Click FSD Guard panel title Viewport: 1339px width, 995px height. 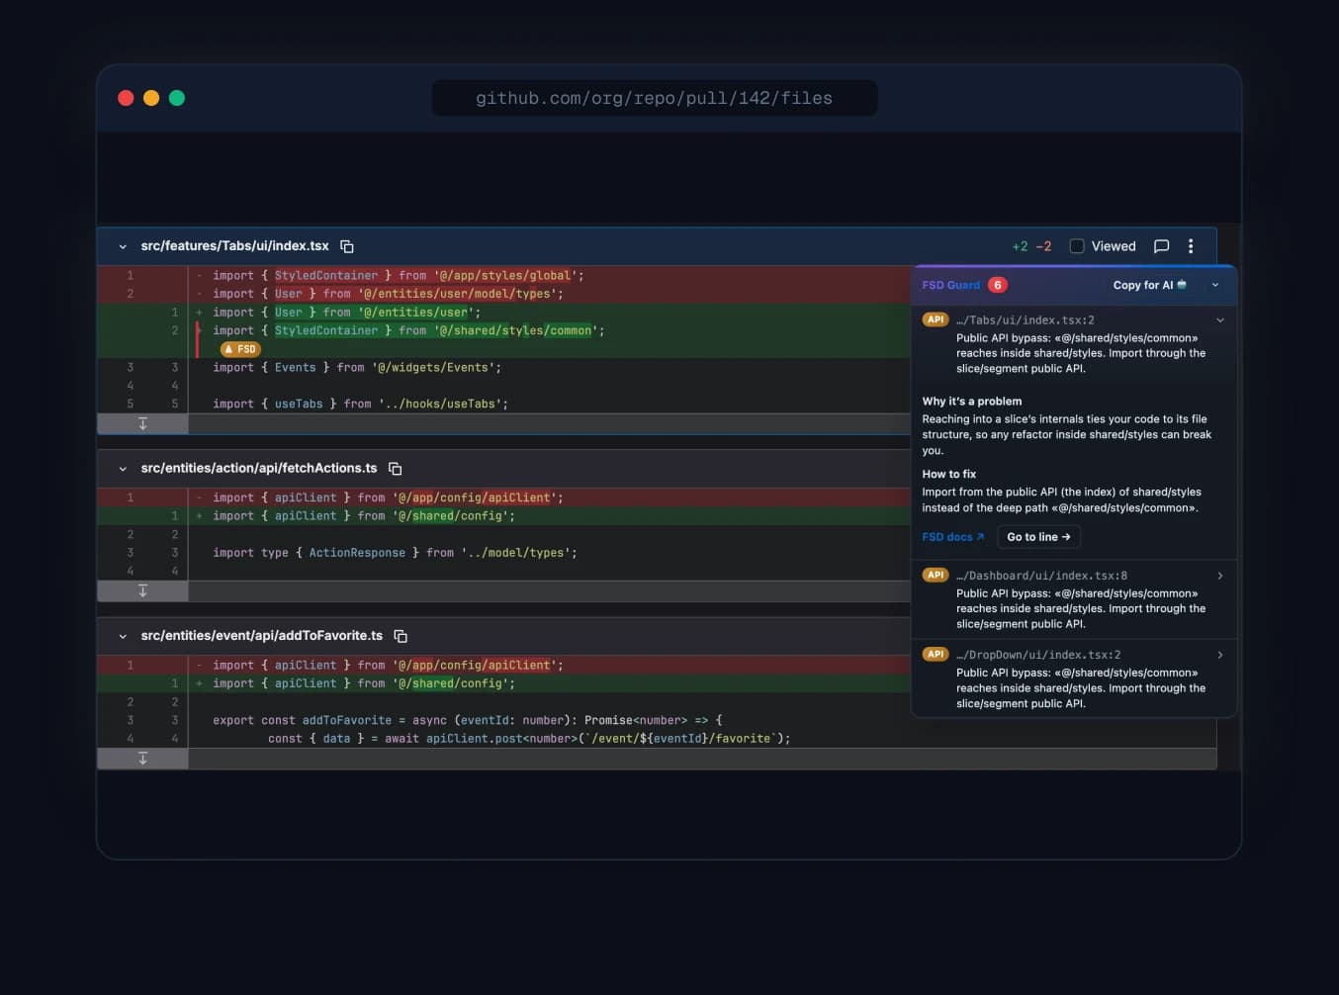[x=950, y=285]
